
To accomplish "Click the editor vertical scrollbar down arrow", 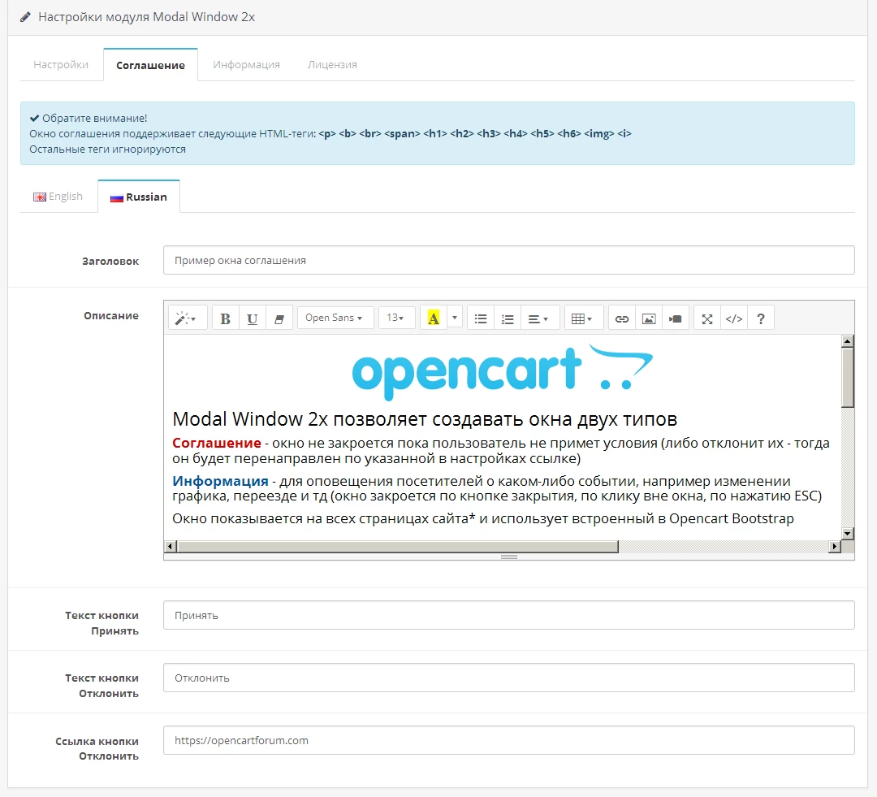I will tap(847, 534).
